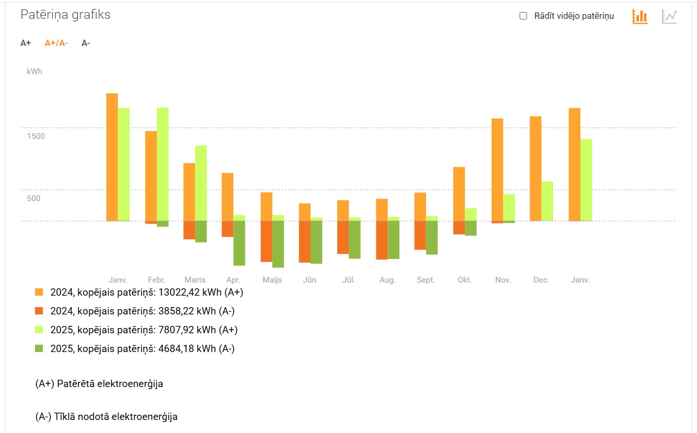Select the A- tab
Image resolution: width=697 pixels, height=433 pixels.
click(86, 43)
